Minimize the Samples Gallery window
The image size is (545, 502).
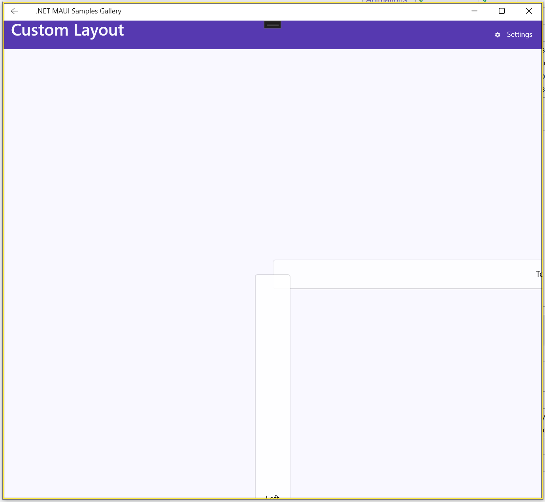click(x=474, y=11)
